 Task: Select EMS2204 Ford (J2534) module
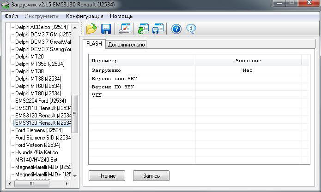40,101
